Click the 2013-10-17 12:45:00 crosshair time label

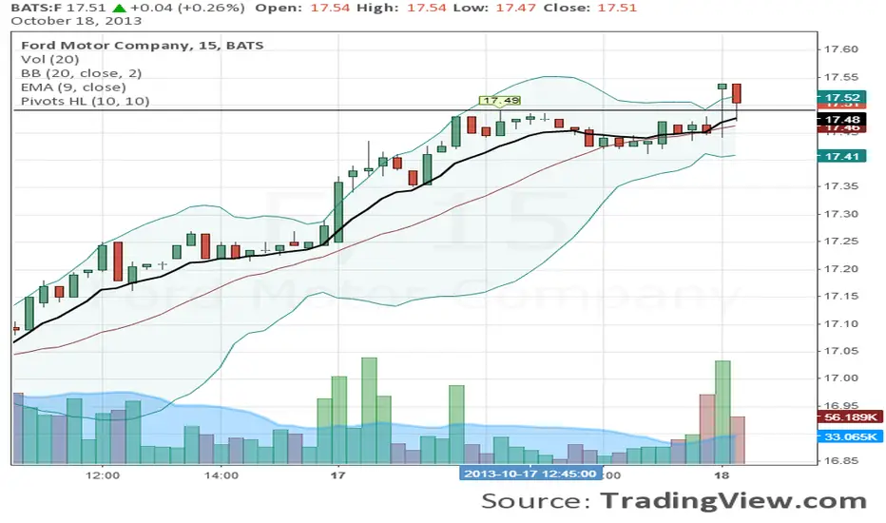coord(530,474)
